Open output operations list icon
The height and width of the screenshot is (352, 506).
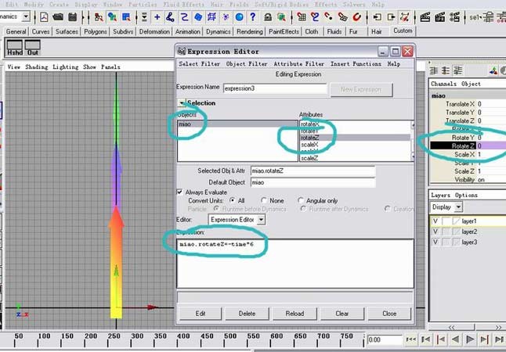(391, 16)
